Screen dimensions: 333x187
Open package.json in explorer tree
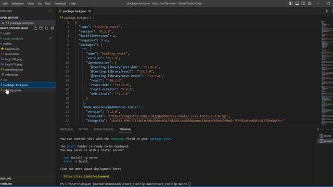(x=12, y=90)
